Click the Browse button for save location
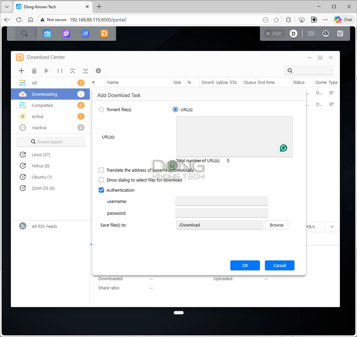The height and width of the screenshot is (337, 357). [276, 225]
